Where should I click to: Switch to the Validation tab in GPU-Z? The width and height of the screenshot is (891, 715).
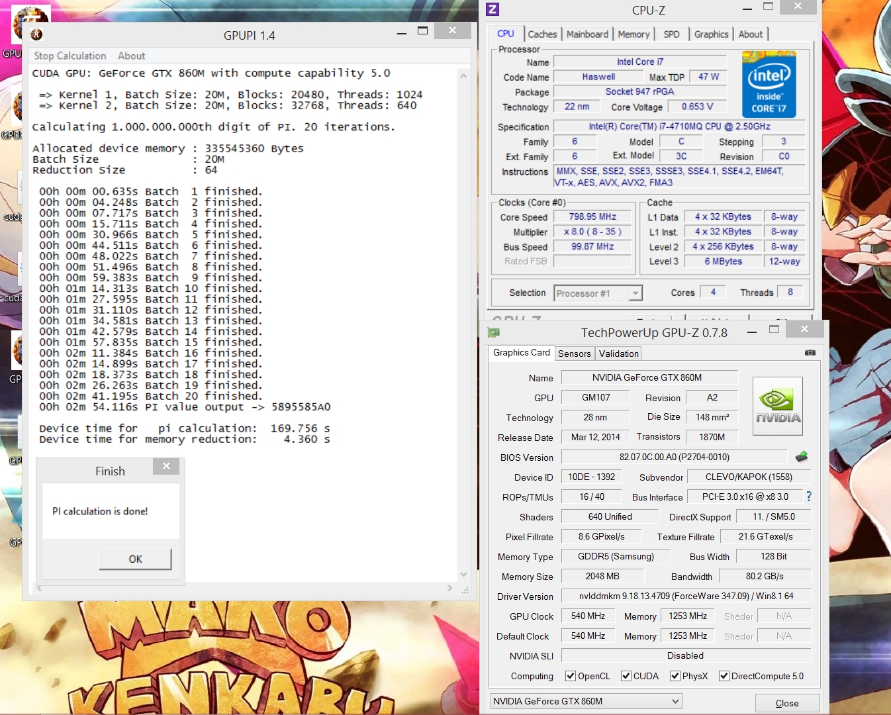coord(619,354)
